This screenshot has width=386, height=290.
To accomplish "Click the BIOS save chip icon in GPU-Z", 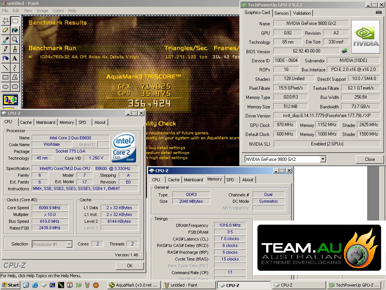I will 345,51.
